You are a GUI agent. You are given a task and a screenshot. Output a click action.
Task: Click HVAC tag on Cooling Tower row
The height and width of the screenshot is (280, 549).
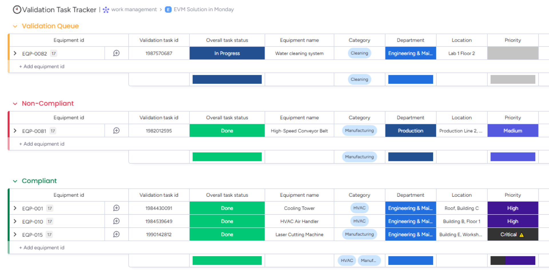click(359, 208)
